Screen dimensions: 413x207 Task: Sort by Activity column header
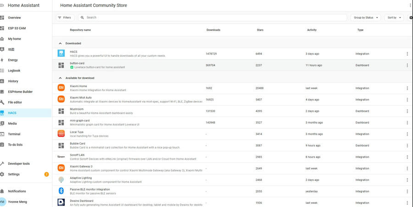pos(312,30)
